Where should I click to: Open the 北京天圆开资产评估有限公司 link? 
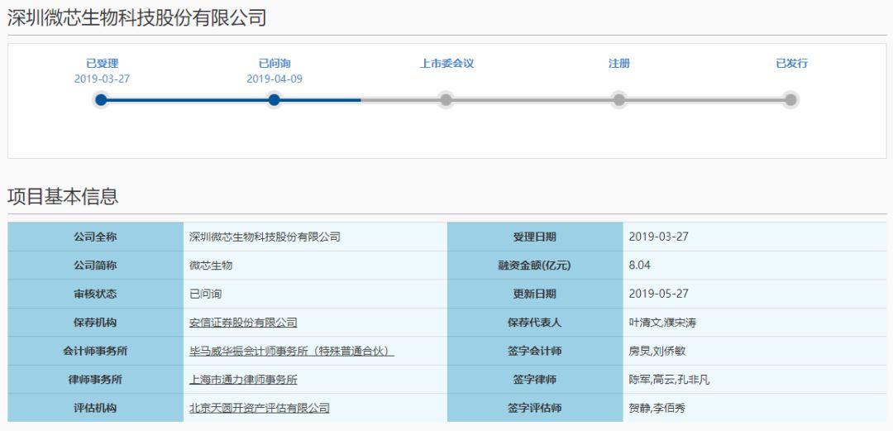259,408
